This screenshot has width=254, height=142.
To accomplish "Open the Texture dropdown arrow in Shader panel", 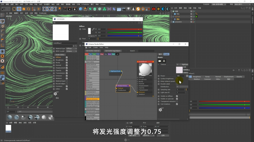I will [177, 64].
